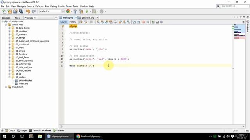This screenshot has width=250, height=140.
Task: Click the Last Edit icon in editor toolbar
Action: [81, 22]
